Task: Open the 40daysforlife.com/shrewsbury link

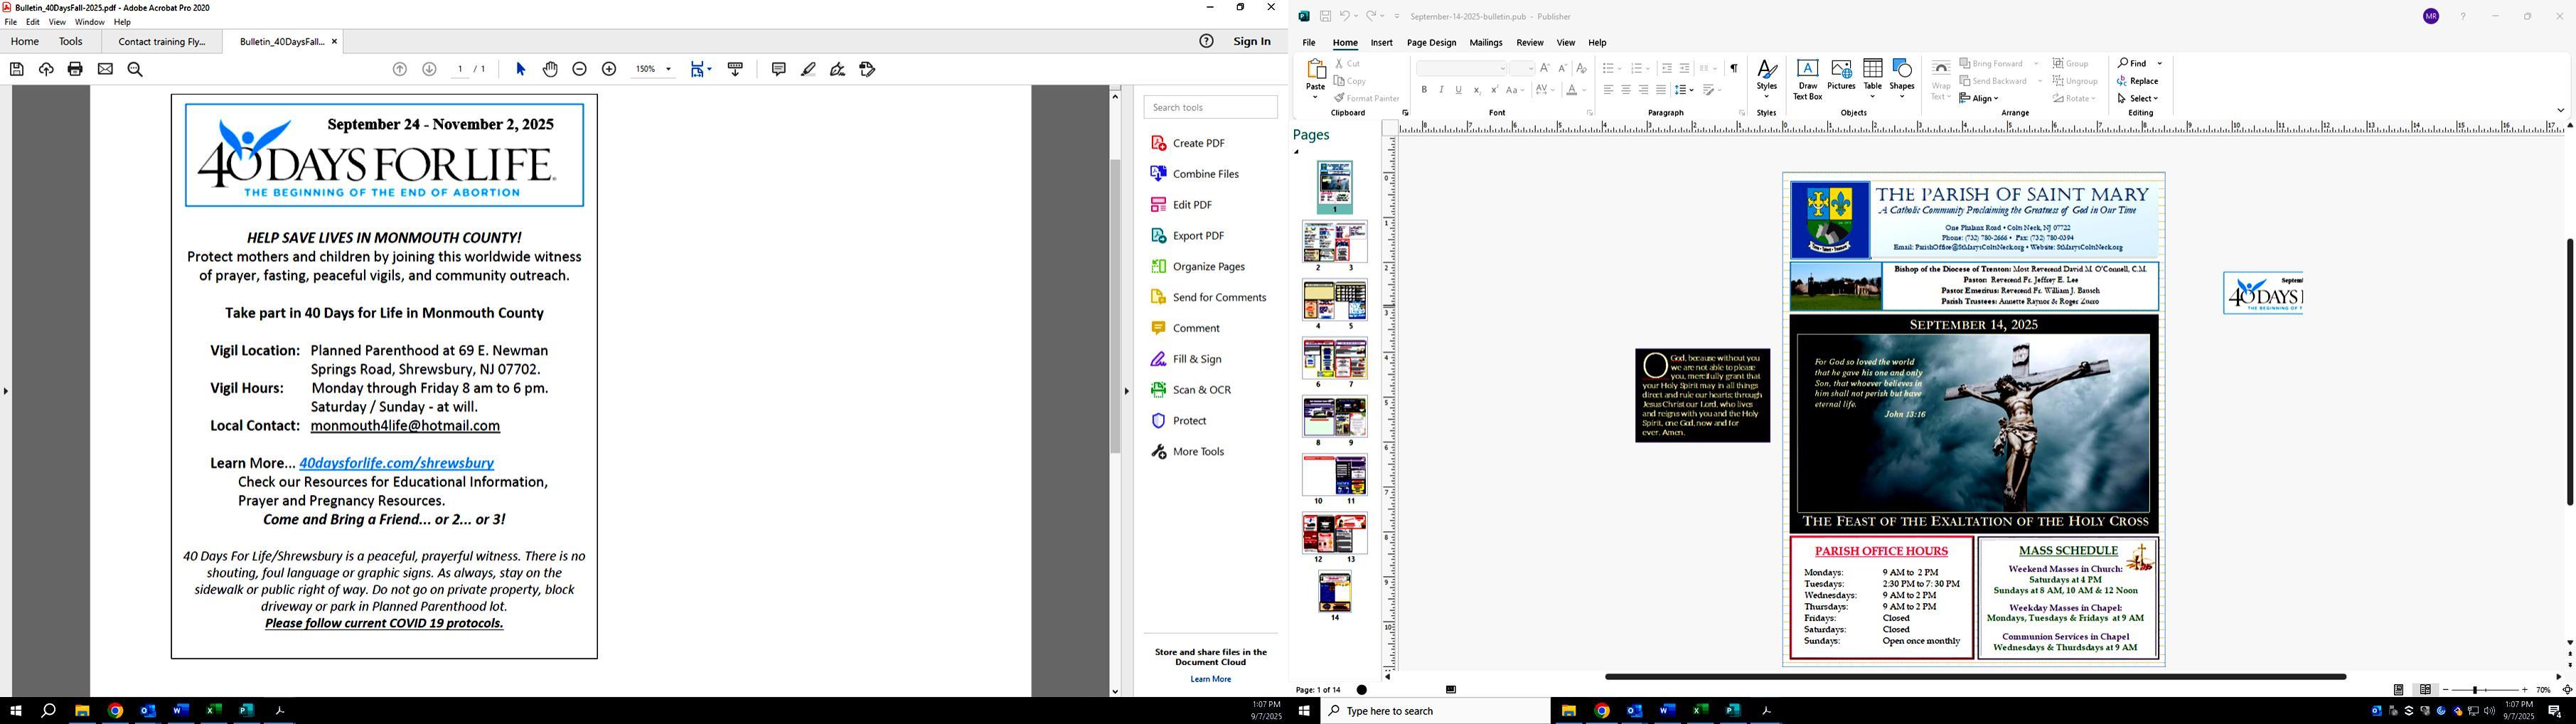Action: click(397, 463)
